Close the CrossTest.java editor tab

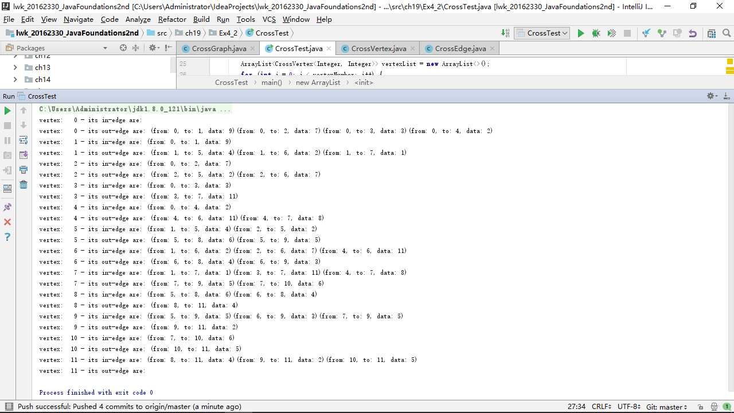click(329, 49)
